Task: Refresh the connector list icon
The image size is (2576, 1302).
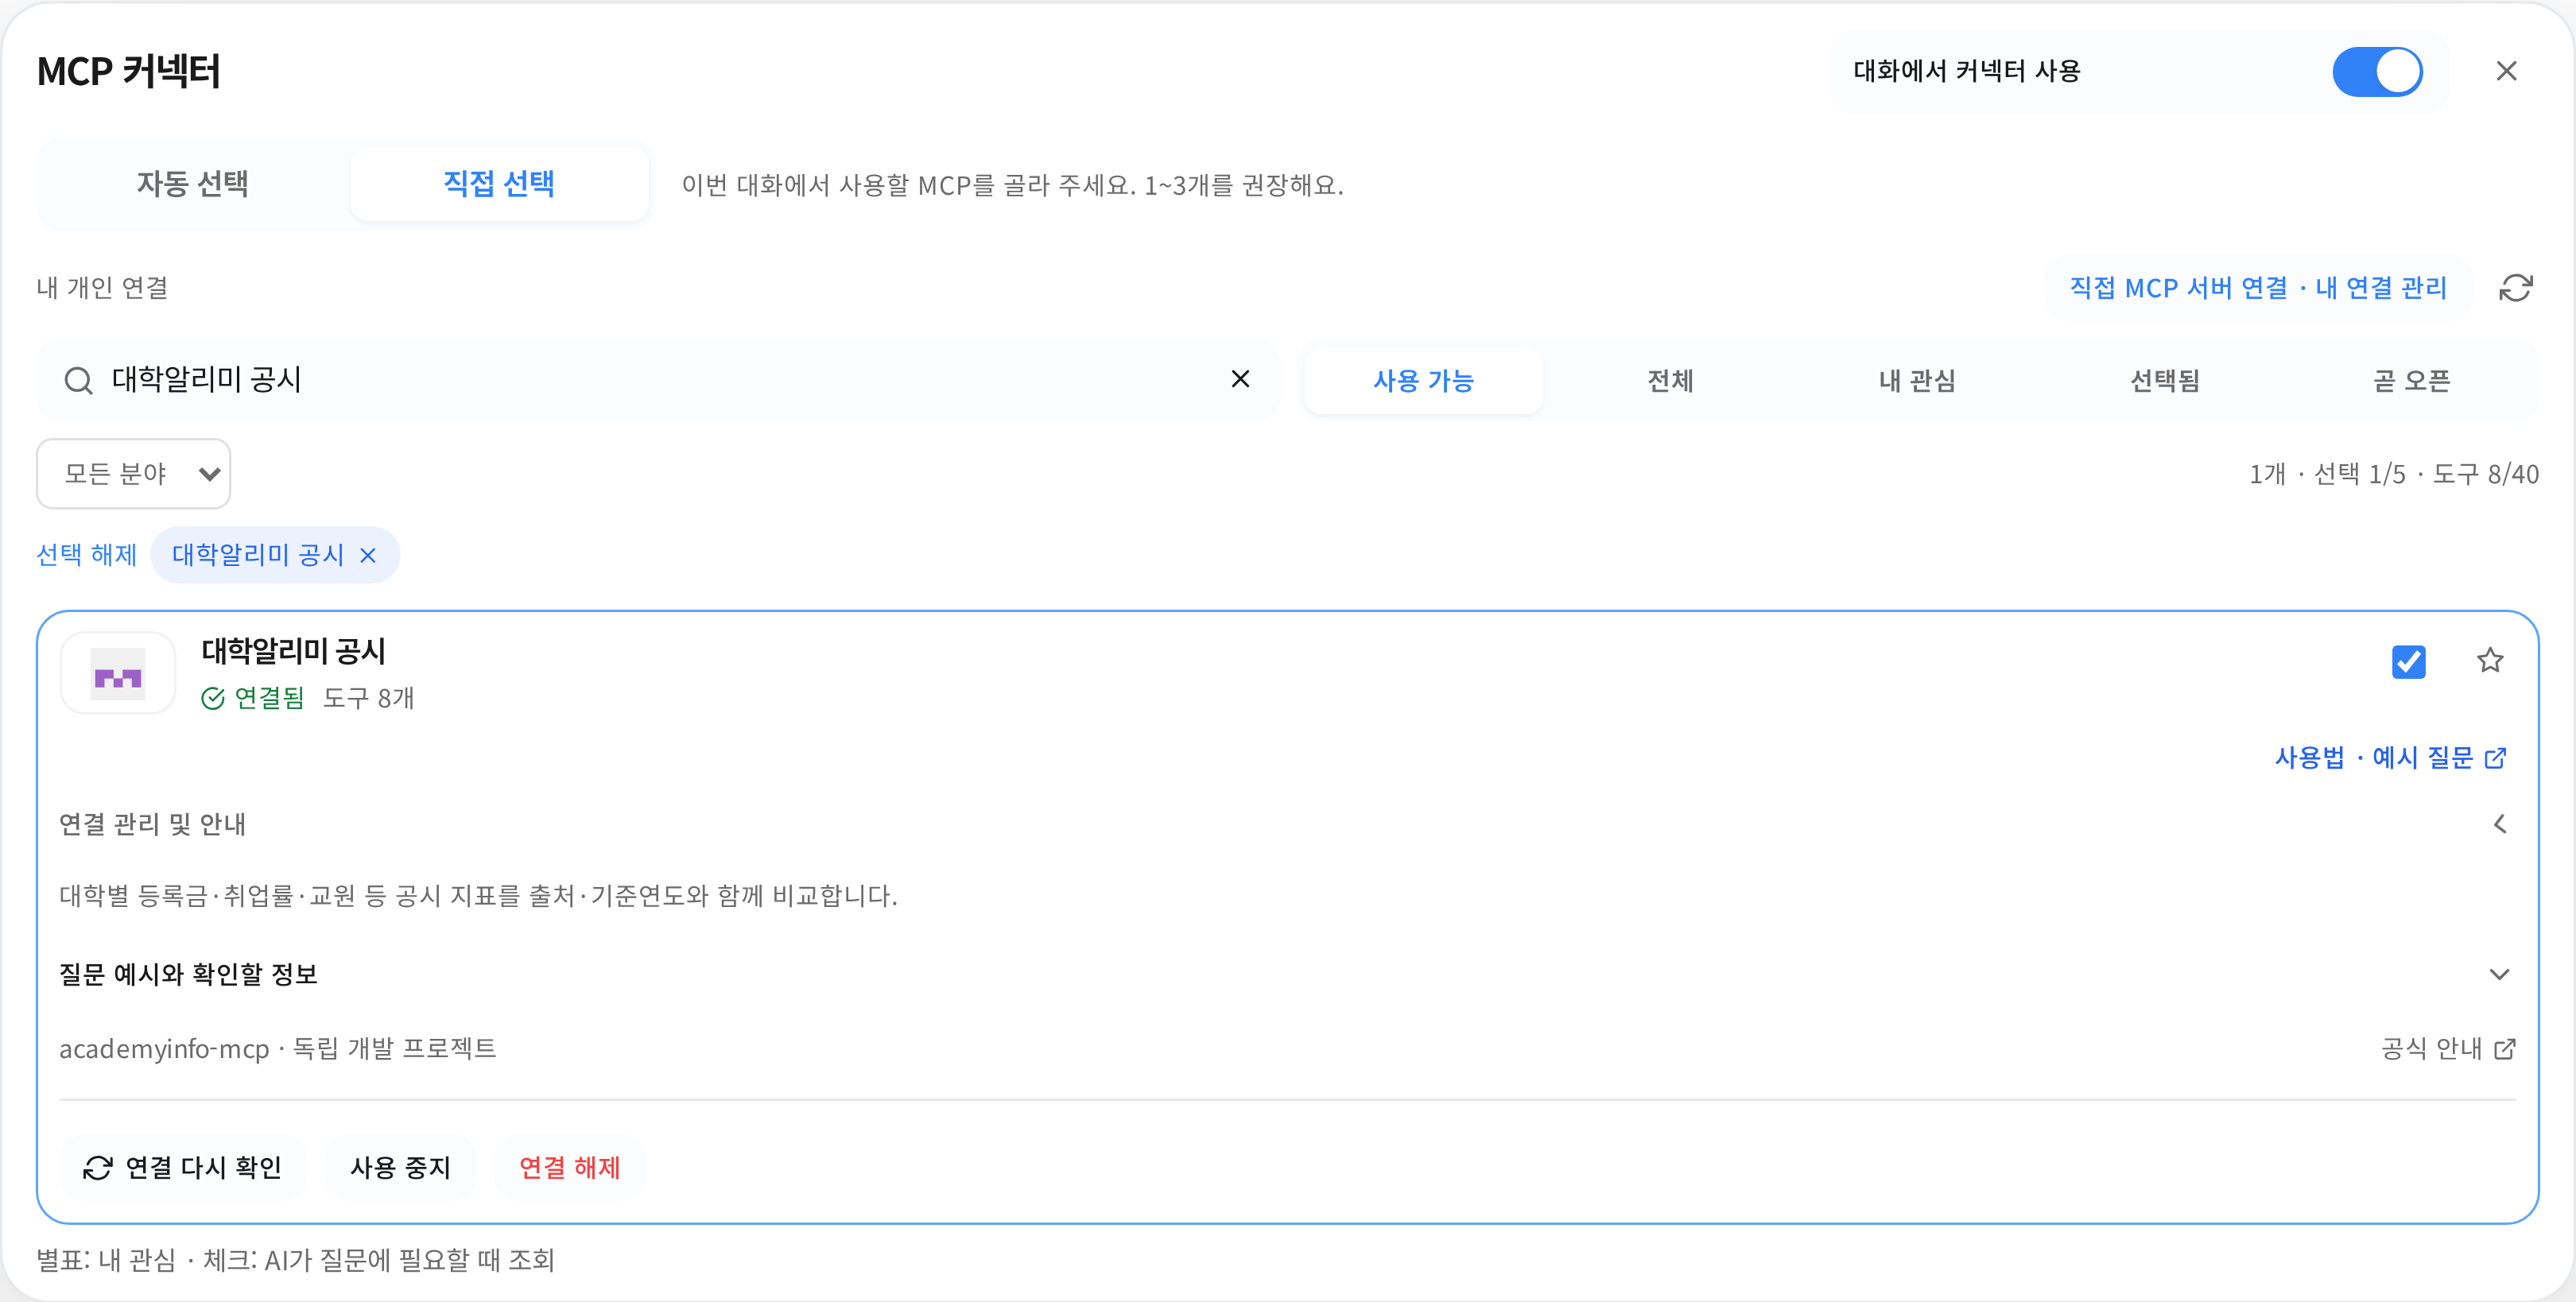Action: pos(2516,288)
